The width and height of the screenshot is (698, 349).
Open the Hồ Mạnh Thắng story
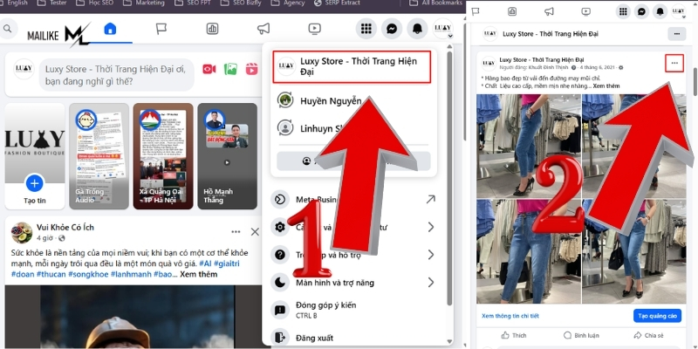tap(228, 156)
